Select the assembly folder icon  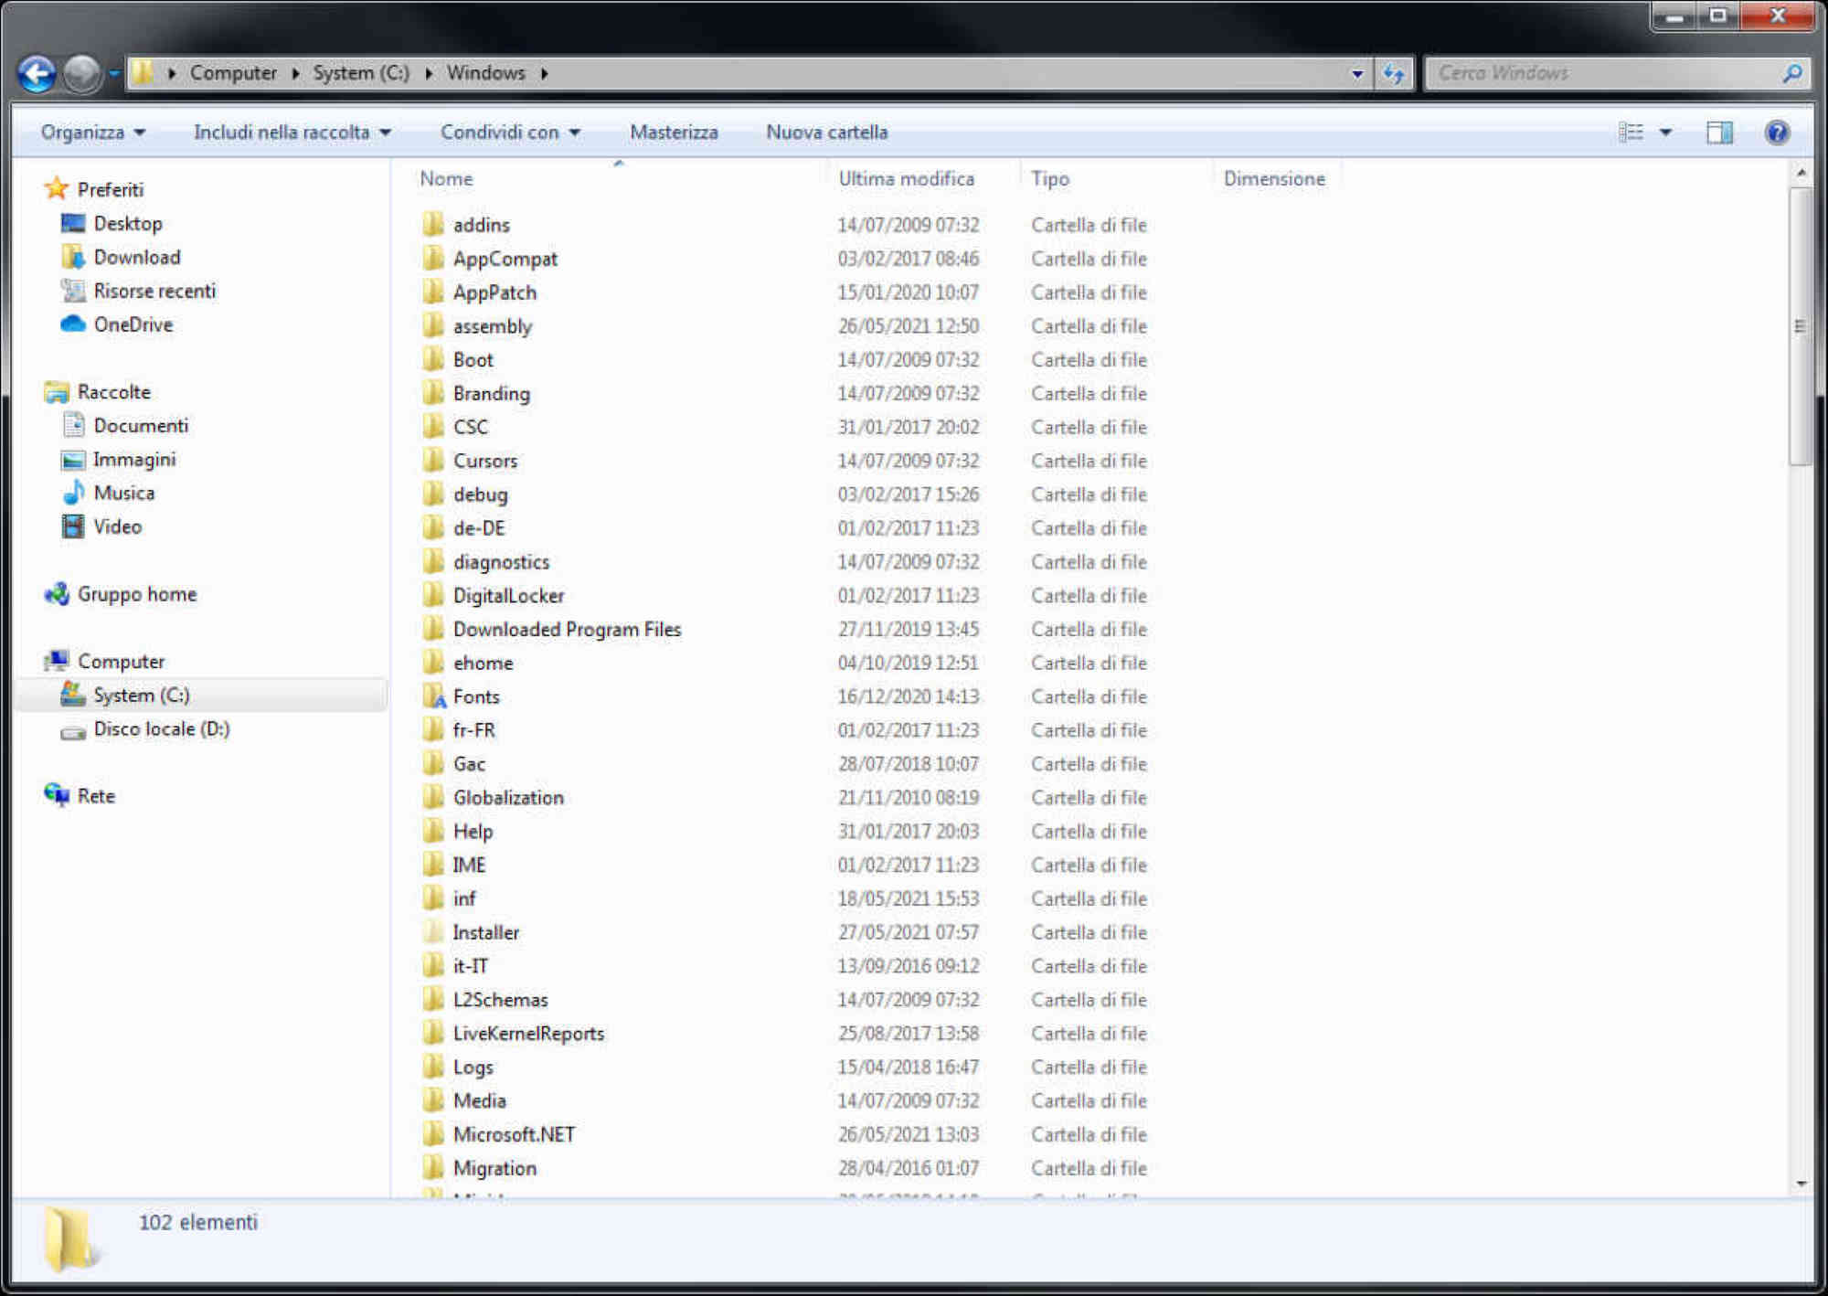[433, 326]
